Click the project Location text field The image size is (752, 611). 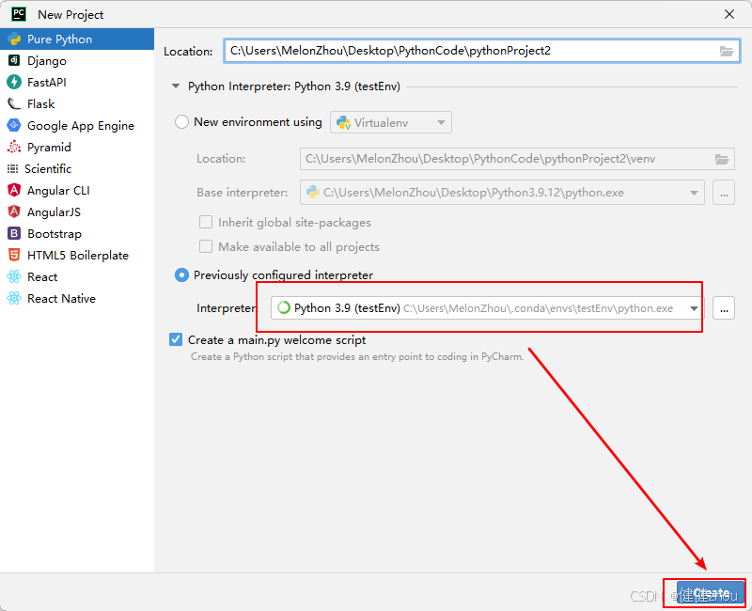482,51
